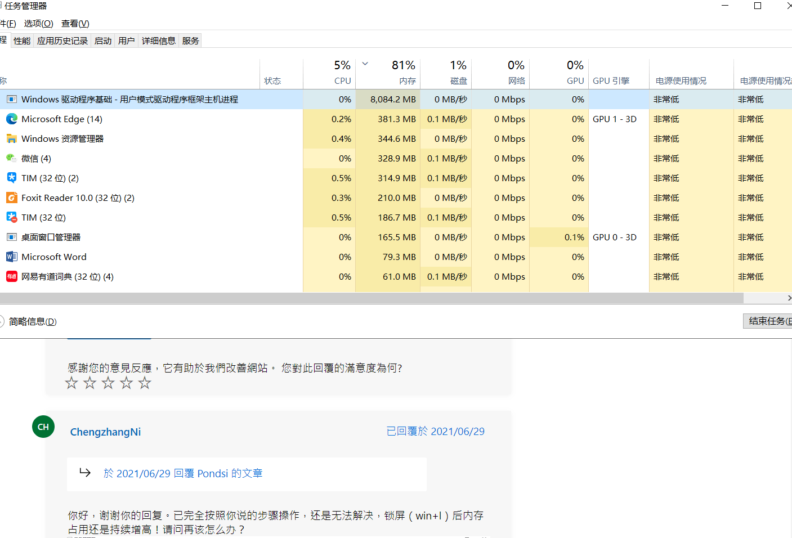Click the GPU 0 - 3D cell

point(615,237)
